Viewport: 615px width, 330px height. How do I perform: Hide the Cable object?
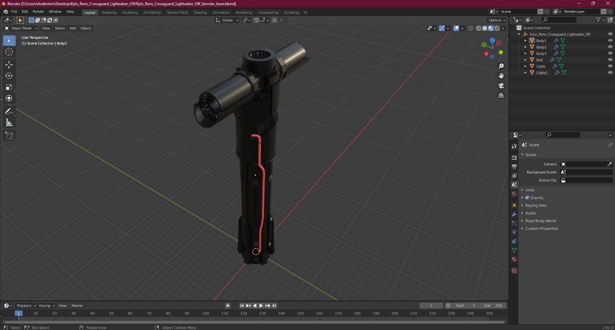[x=610, y=66]
